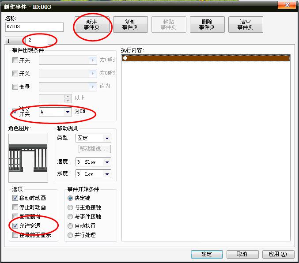Click the 新建事件页 button
The image size is (299, 263).
[92, 25]
